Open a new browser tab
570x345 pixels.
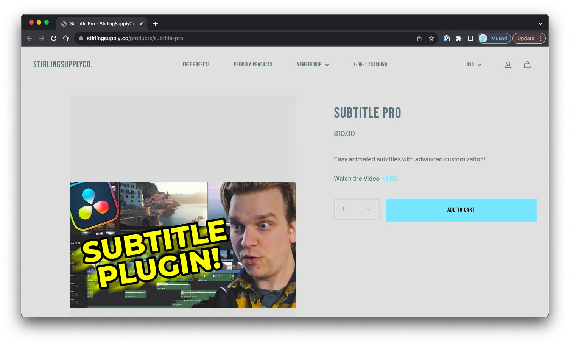coord(156,23)
